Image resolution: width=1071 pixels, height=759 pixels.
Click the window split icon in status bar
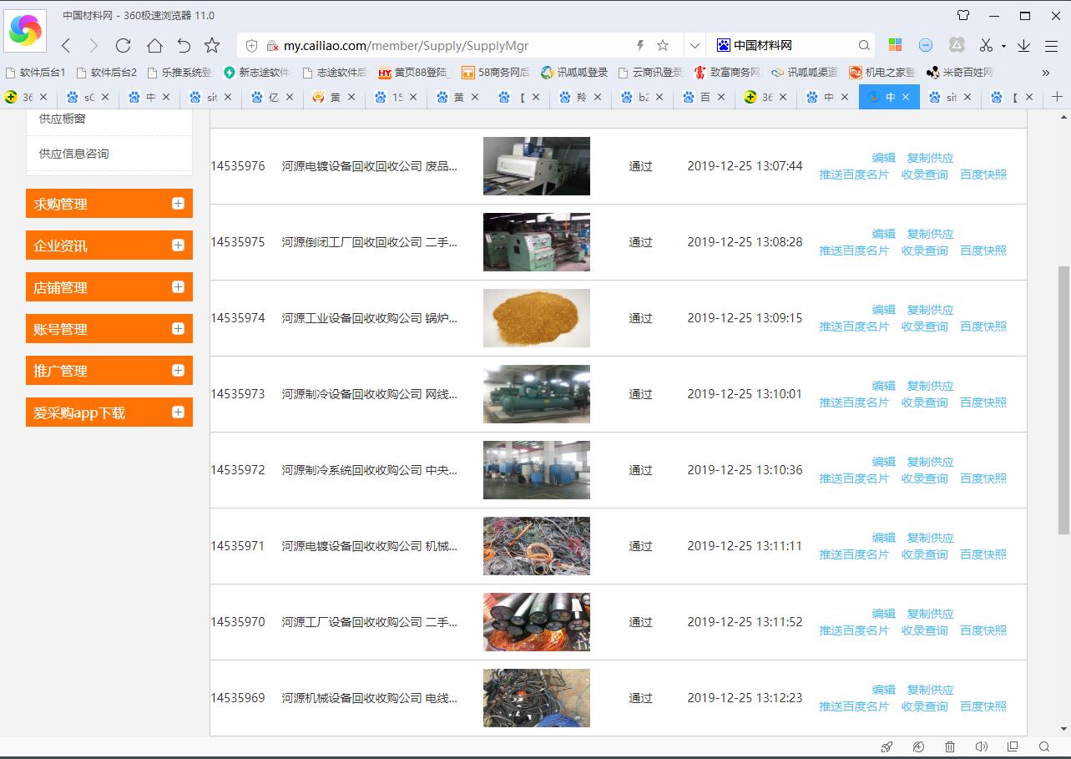point(1013,746)
